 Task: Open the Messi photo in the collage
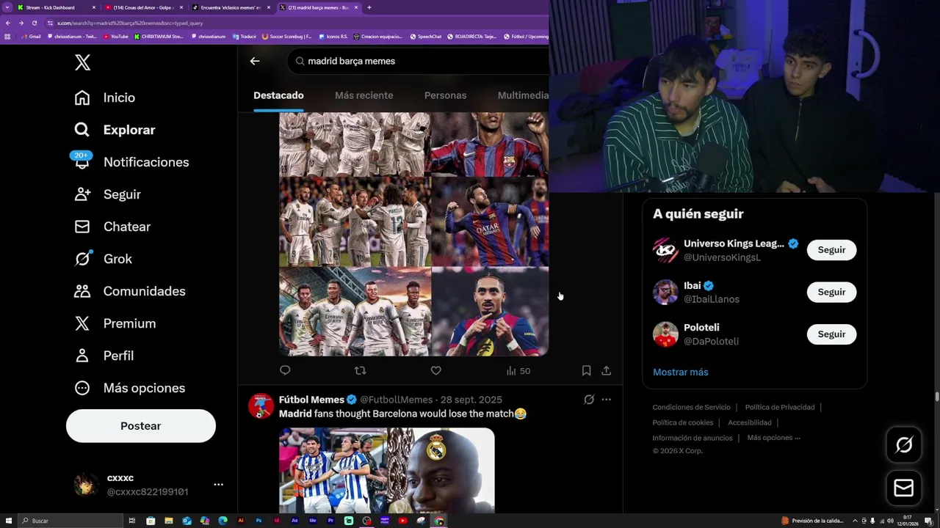point(490,222)
